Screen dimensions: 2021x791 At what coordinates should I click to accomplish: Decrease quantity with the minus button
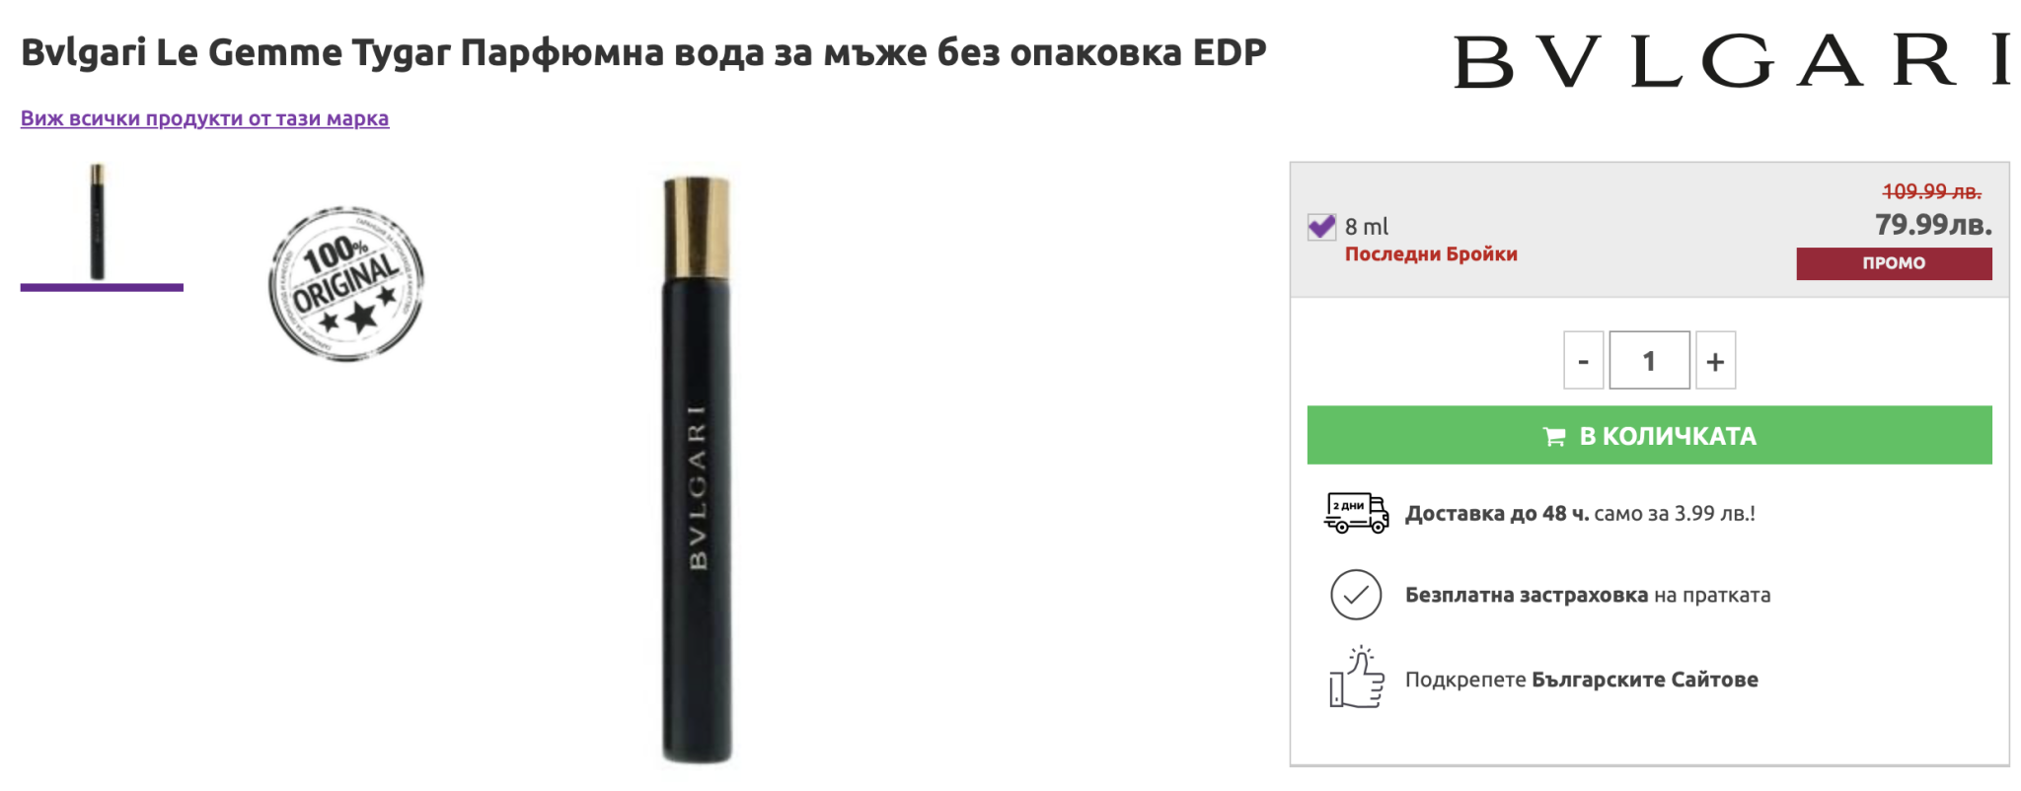click(1583, 361)
